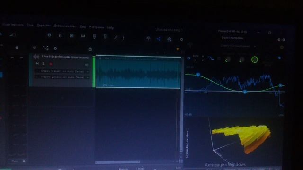
Task: Open the mixer columns toolbar icon
Action: click(61, 35)
